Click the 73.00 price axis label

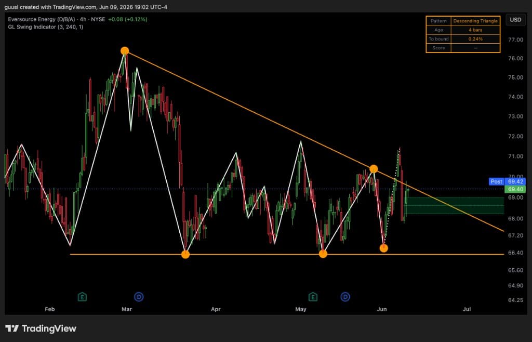(x=515, y=116)
